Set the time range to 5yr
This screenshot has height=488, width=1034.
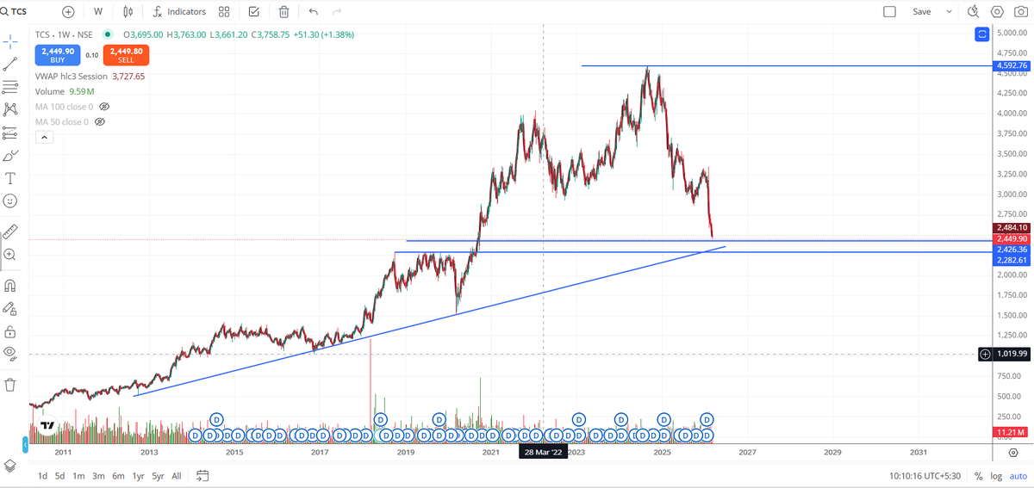pos(158,475)
